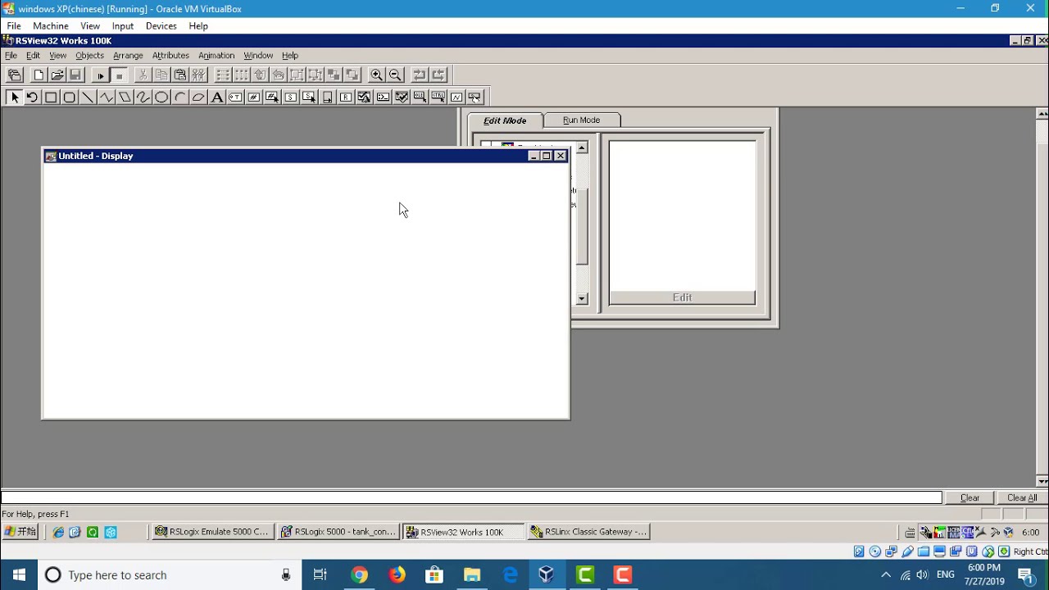The width and height of the screenshot is (1049, 590).
Task: Switch to RSLinx Classic Gateway taskbar button
Action: click(588, 532)
